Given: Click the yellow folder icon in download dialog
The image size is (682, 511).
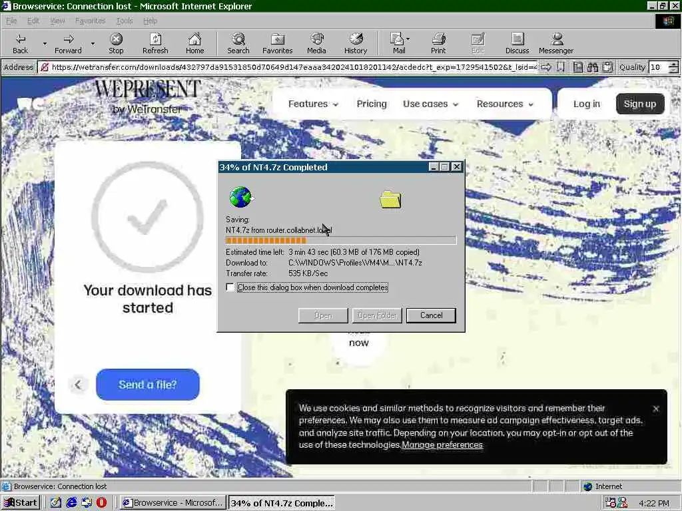Looking at the screenshot, I should (x=390, y=200).
